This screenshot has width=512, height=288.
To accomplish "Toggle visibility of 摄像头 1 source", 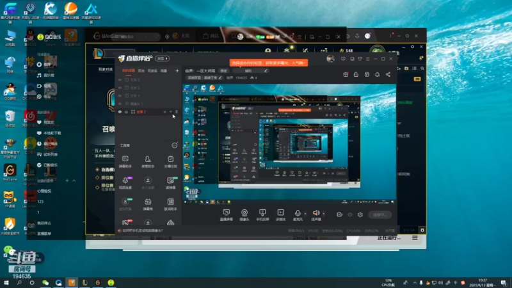I will pos(120,104).
